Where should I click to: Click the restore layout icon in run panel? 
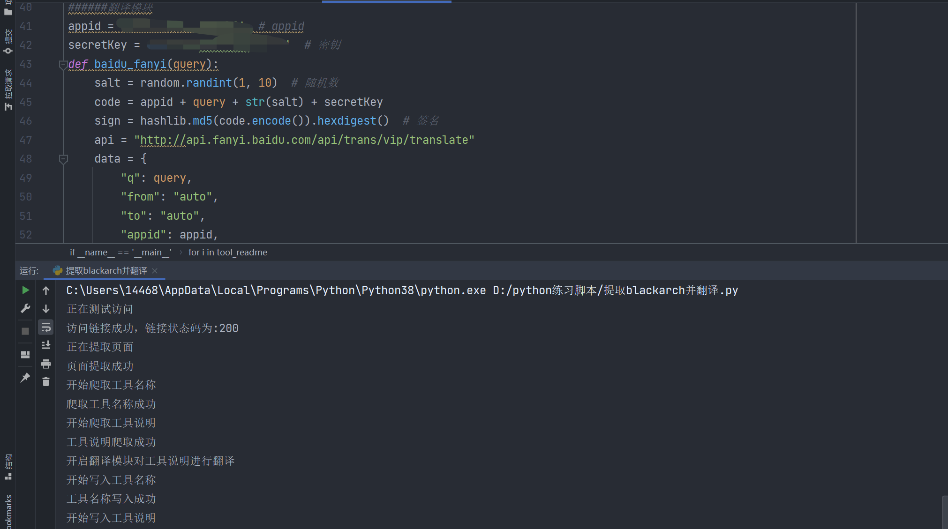pos(25,355)
